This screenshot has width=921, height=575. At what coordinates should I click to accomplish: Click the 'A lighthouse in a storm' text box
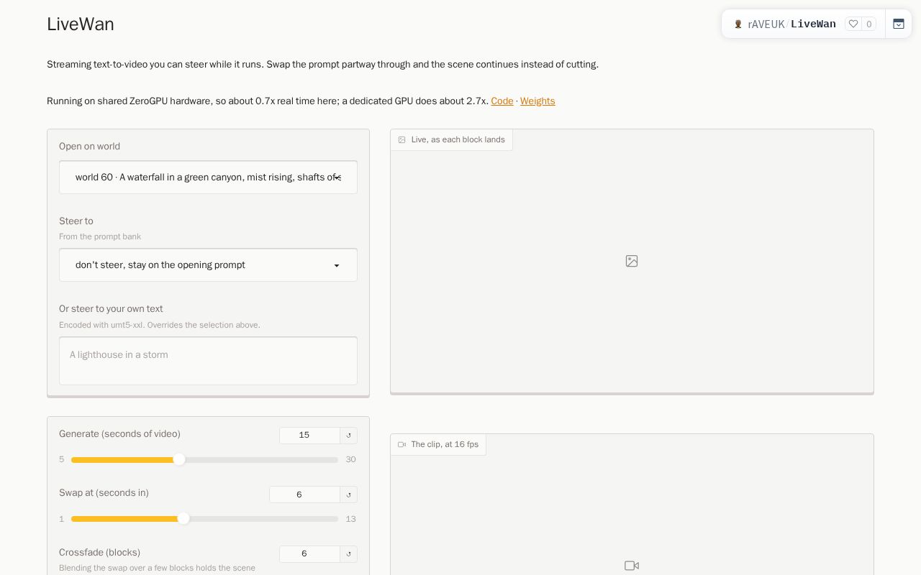pyautogui.click(x=208, y=361)
